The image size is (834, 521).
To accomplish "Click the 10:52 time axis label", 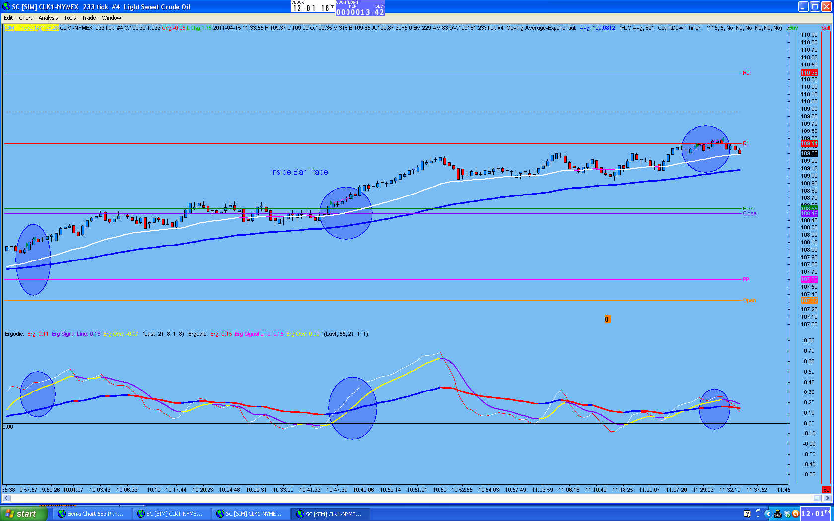I will [440, 490].
